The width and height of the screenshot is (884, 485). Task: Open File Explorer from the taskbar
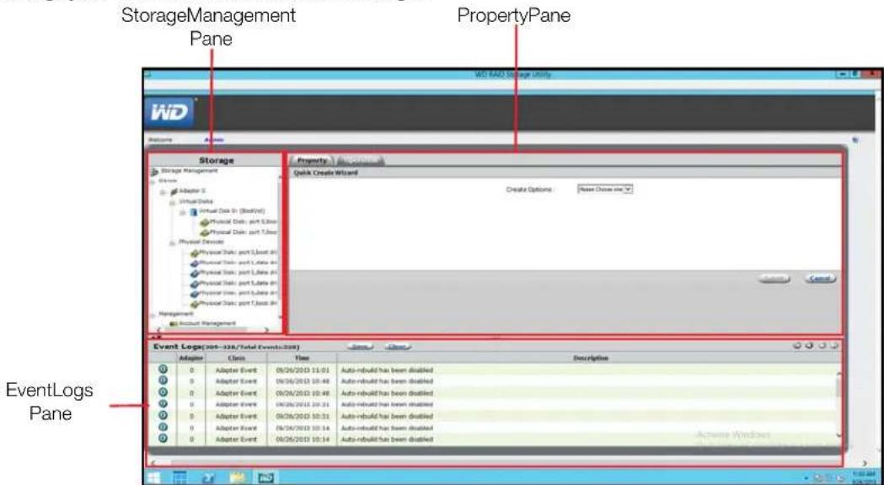tap(238, 477)
